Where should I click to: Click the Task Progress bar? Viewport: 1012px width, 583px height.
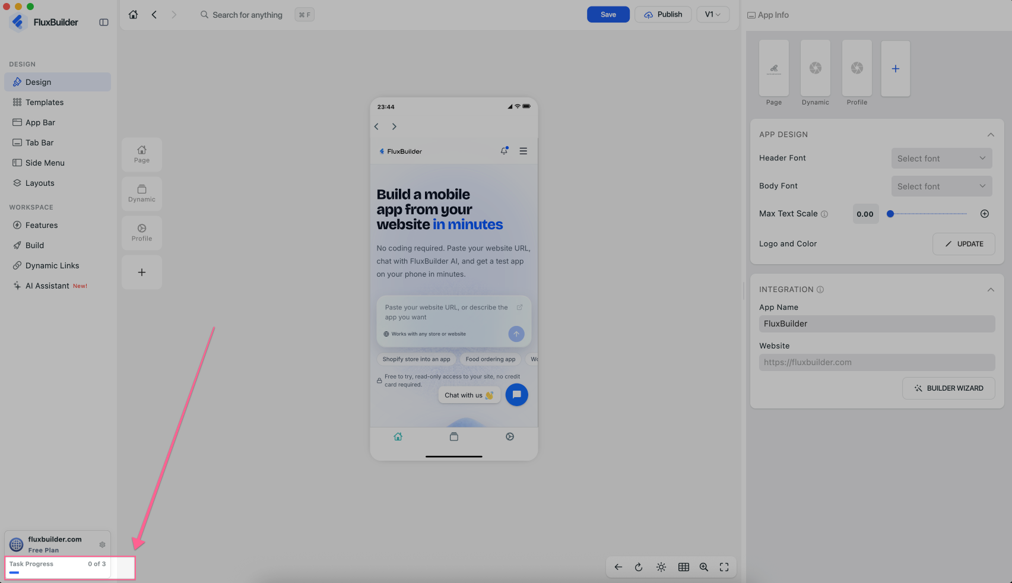pyautogui.click(x=58, y=568)
